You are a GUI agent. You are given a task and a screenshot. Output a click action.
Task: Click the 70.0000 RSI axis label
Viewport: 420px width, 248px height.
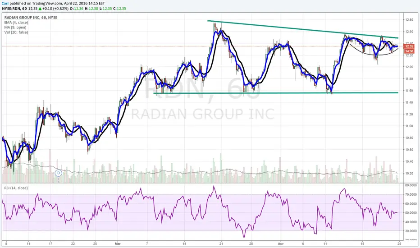(411, 194)
